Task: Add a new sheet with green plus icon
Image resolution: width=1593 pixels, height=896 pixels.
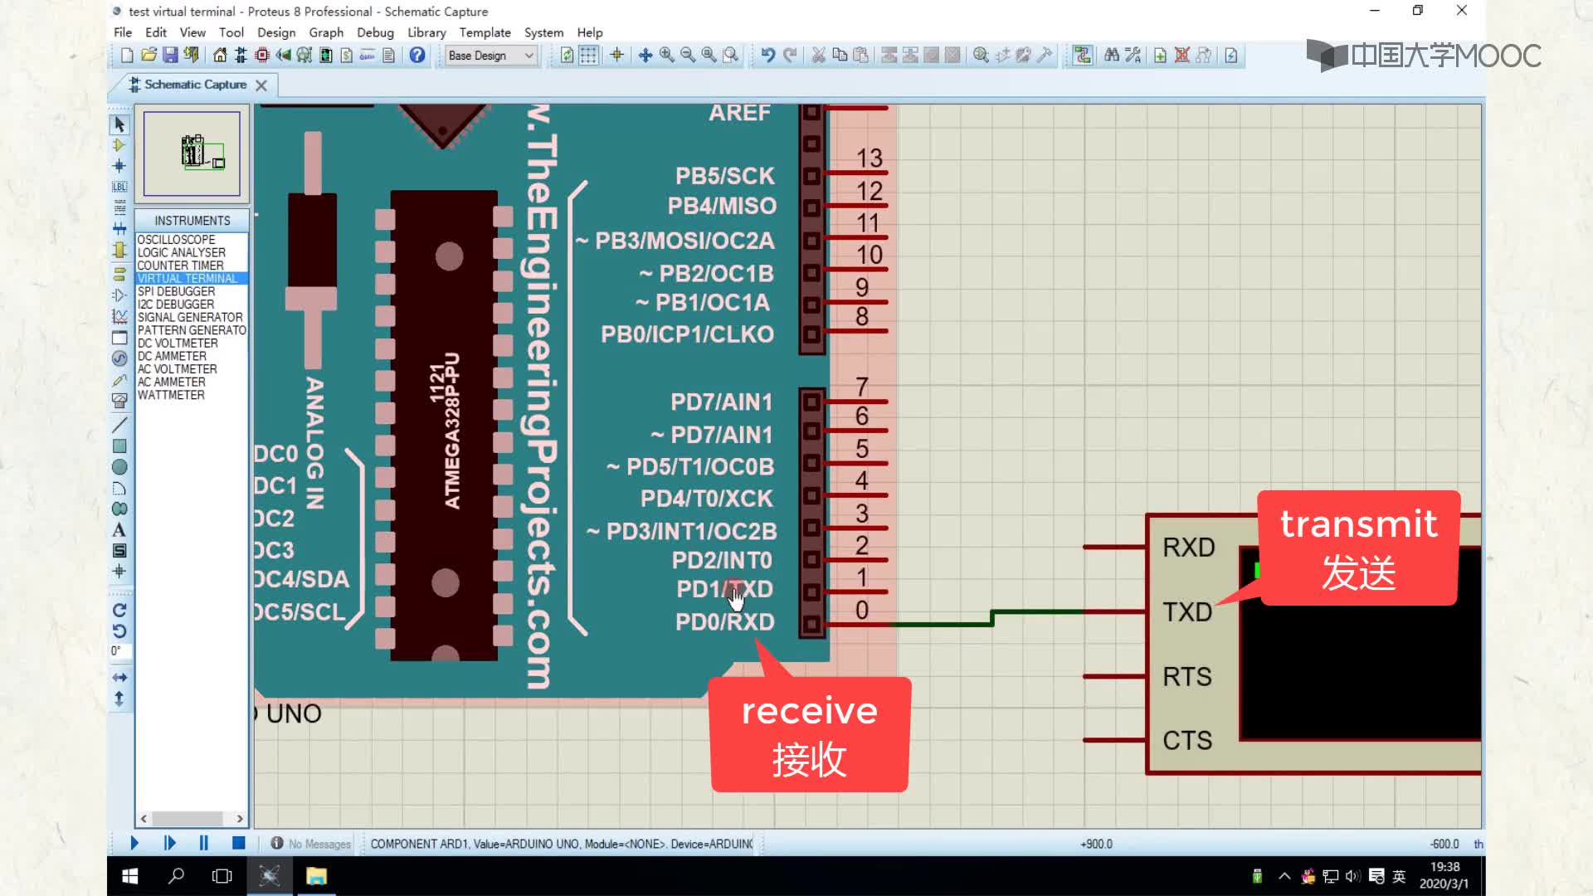Action: pos(1160,56)
